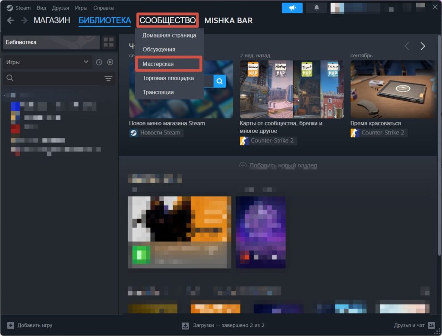
Task: Switch library to grid view icon
Action: click(109, 42)
